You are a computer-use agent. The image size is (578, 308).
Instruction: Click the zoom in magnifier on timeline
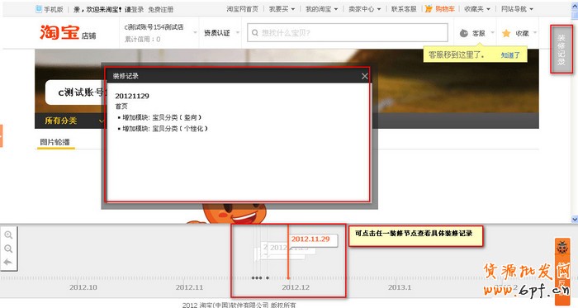(8, 235)
